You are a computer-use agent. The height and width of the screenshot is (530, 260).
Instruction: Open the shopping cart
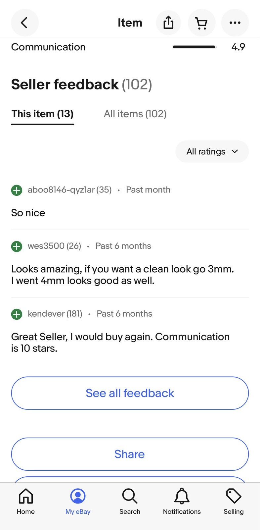pyautogui.click(x=201, y=23)
